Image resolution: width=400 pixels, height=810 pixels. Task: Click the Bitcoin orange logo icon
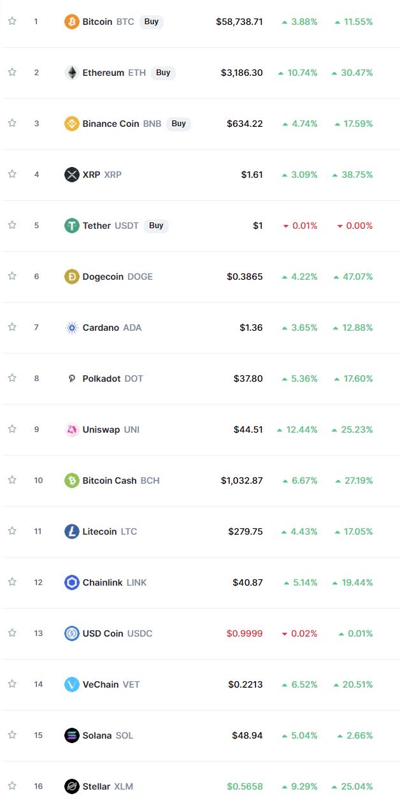tap(72, 22)
